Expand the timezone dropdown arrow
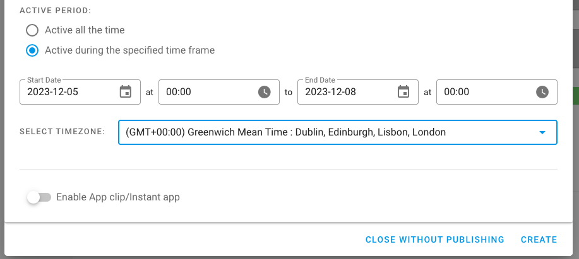The width and height of the screenshot is (579, 259). click(x=542, y=132)
